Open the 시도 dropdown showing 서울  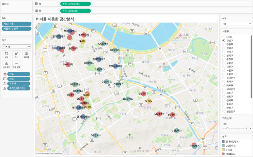pyautogui.click(x=237, y=24)
